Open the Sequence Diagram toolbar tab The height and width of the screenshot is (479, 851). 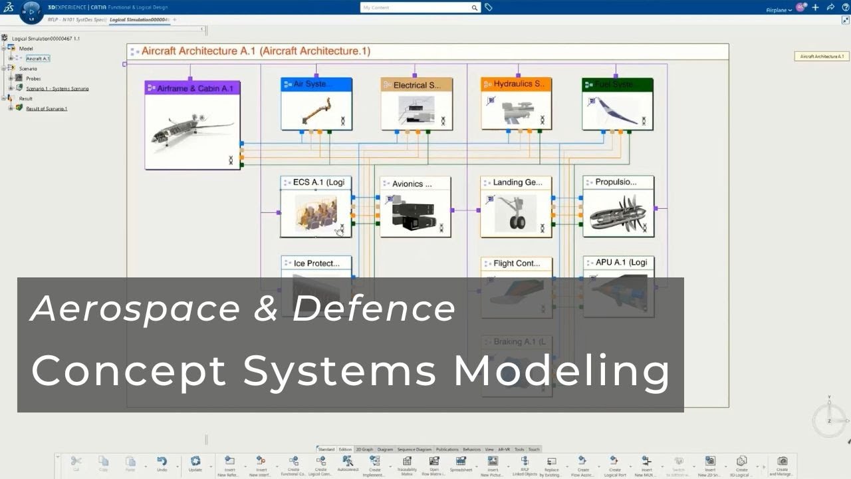pyautogui.click(x=415, y=450)
